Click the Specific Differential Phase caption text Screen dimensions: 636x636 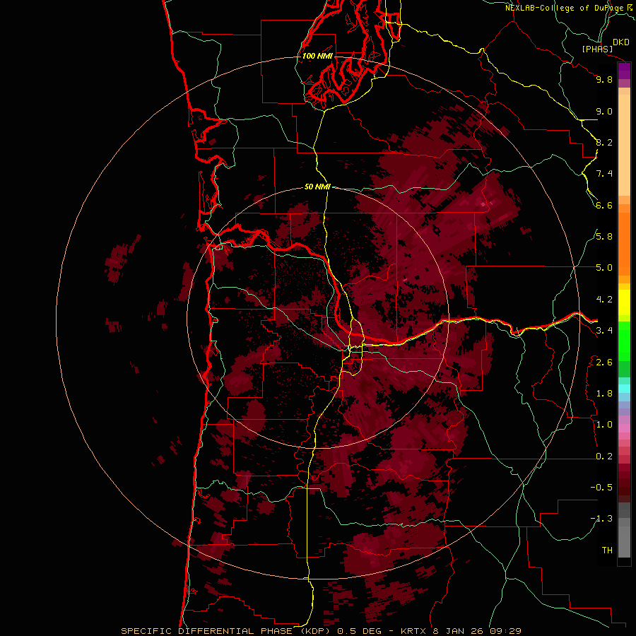click(322, 631)
